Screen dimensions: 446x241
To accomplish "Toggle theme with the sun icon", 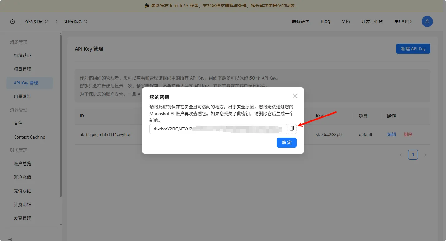I will 10,239.
